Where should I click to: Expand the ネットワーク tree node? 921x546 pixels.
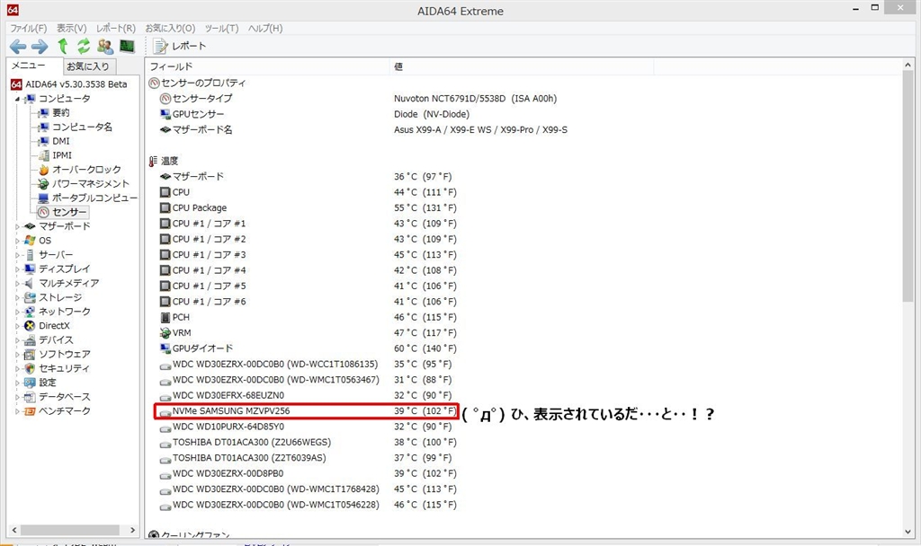(17, 312)
